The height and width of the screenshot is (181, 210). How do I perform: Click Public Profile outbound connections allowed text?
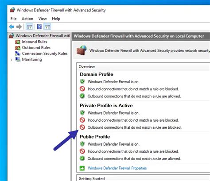point(134,158)
